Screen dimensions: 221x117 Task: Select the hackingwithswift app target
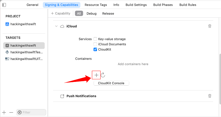tap(24, 46)
